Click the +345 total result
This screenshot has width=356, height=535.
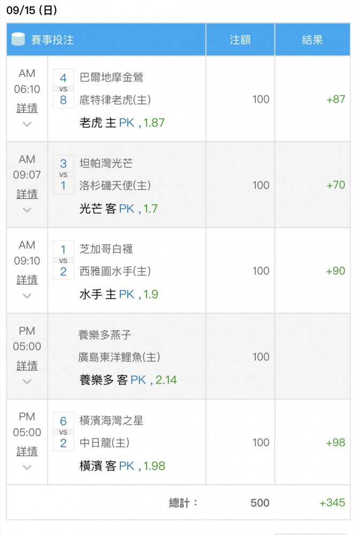coord(332,502)
